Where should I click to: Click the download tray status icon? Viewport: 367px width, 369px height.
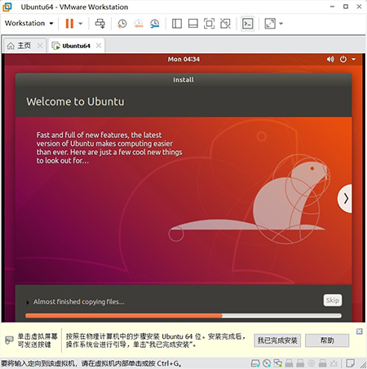coord(334,363)
